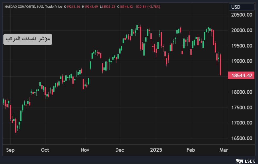This screenshot has height=164, width=258.
Task: Click the Mar label on time axis
Action: 224,150
